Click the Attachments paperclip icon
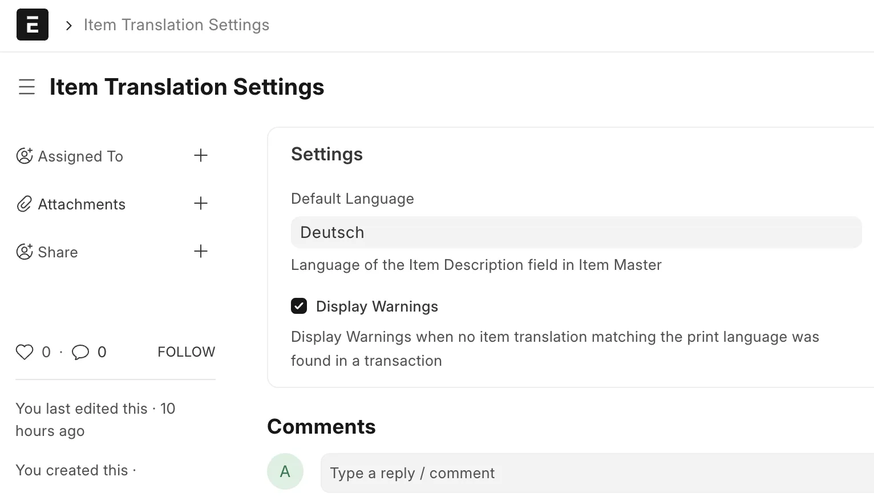The height and width of the screenshot is (501, 874). 24,204
